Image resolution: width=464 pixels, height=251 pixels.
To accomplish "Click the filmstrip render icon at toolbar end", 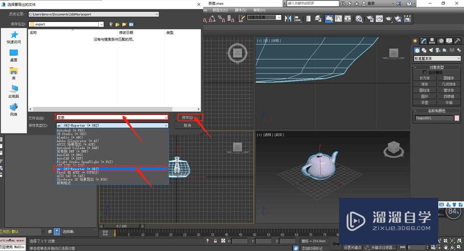I will point(407,19).
